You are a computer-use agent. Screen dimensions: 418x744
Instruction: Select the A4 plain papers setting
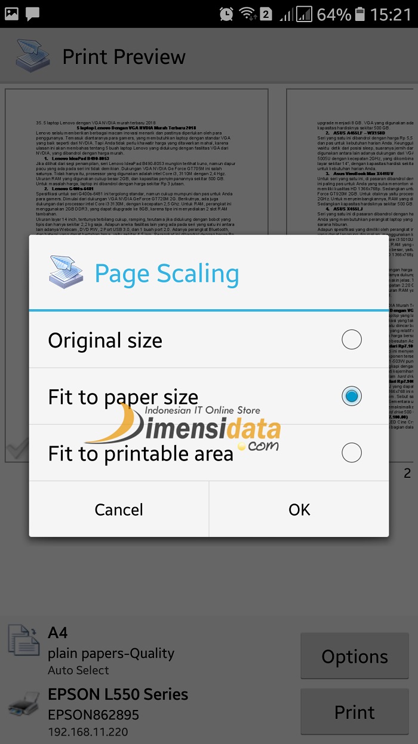click(x=111, y=651)
